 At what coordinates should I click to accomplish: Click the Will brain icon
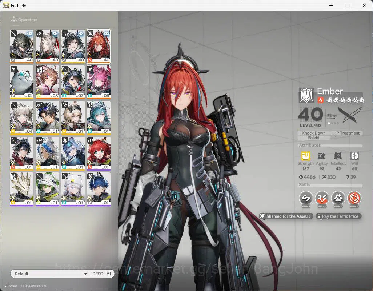coord(354,156)
